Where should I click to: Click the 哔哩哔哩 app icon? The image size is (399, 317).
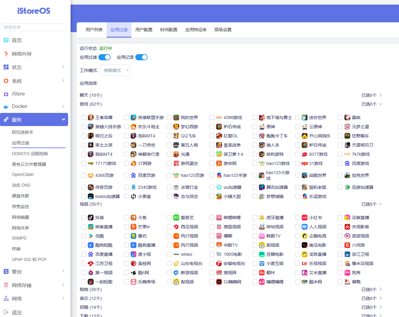(x=219, y=218)
